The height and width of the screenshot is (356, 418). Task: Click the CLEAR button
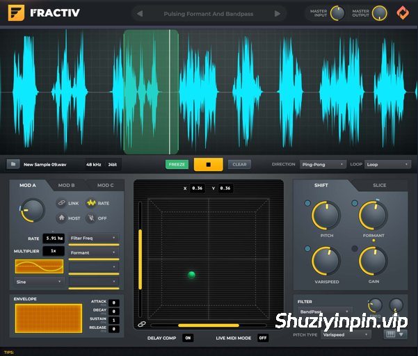point(239,164)
